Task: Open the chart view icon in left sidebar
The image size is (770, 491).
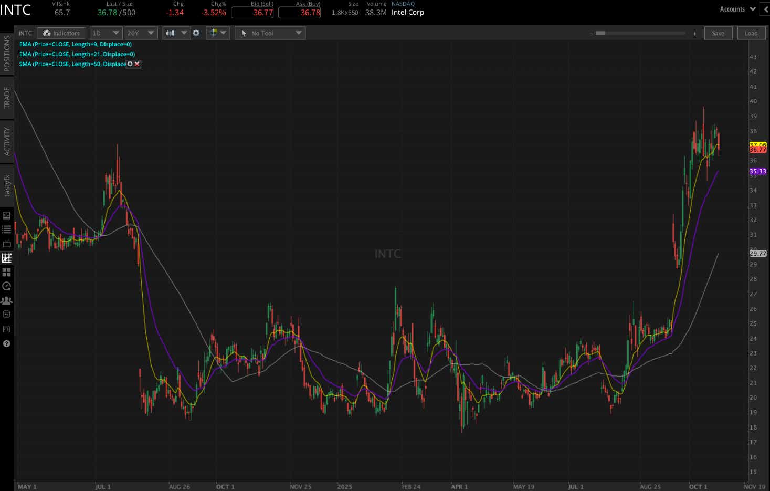Action: click(7, 258)
